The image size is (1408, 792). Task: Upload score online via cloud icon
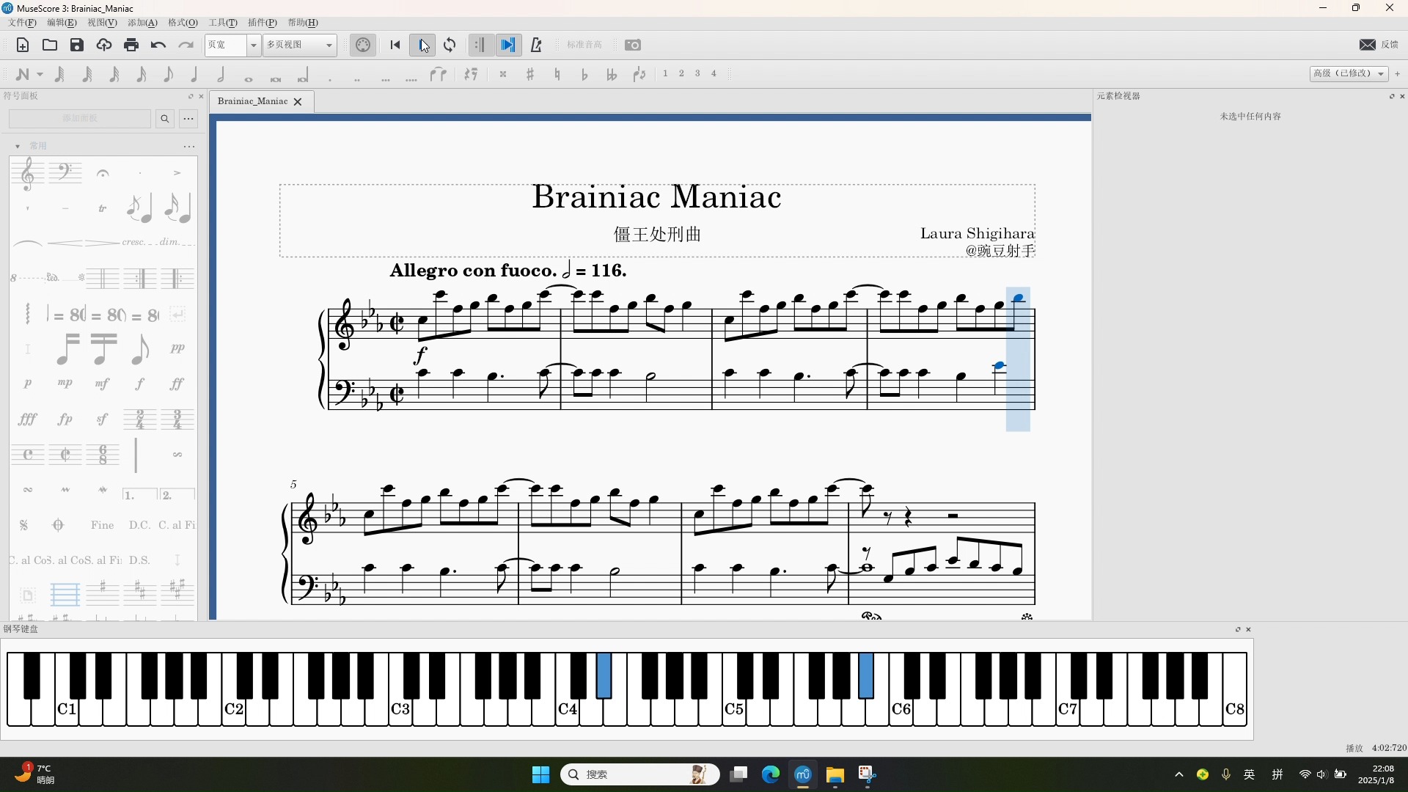click(x=104, y=45)
